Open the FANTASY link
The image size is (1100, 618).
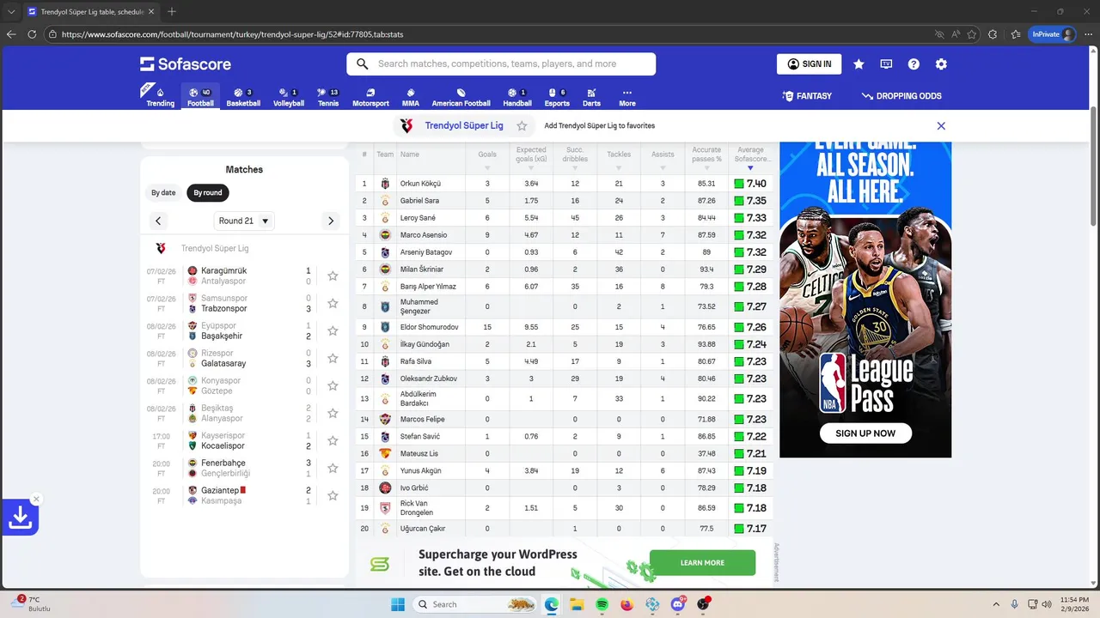pyautogui.click(x=807, y=96)
